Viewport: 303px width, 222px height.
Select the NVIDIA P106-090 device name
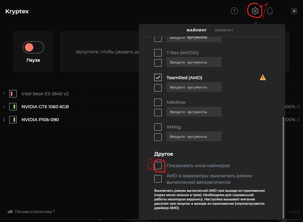click(x=40, y=120)
